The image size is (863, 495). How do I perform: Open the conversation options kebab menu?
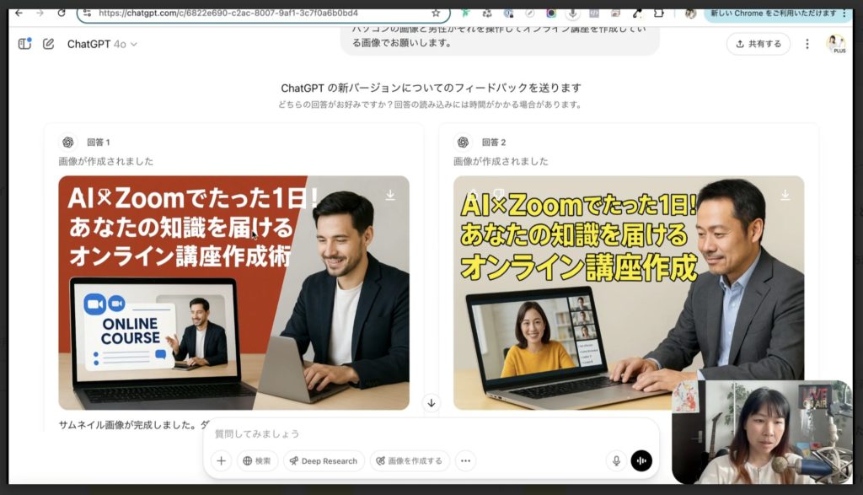click(x=807, y=44)
